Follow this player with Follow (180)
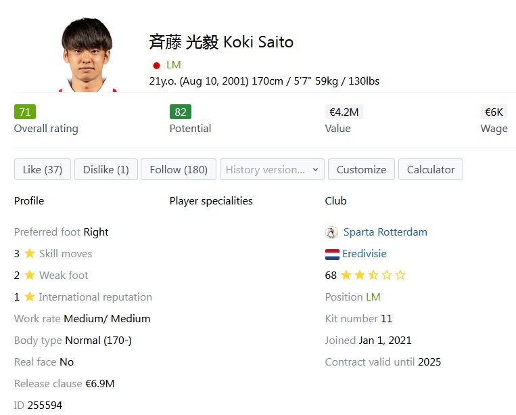This screenshot has width=516, height=415. [179, 170]
